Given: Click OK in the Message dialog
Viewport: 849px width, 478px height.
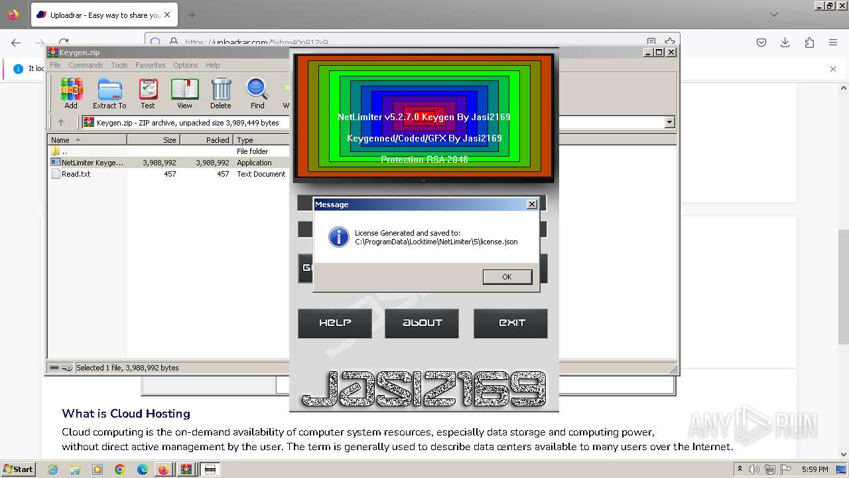Looking at the screenshot, I should [x=507, y=277].
